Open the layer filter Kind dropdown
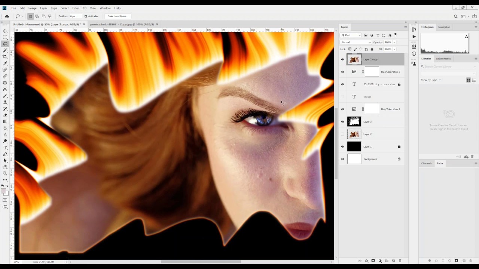This screenshot has width=479, height=269. 351,35
